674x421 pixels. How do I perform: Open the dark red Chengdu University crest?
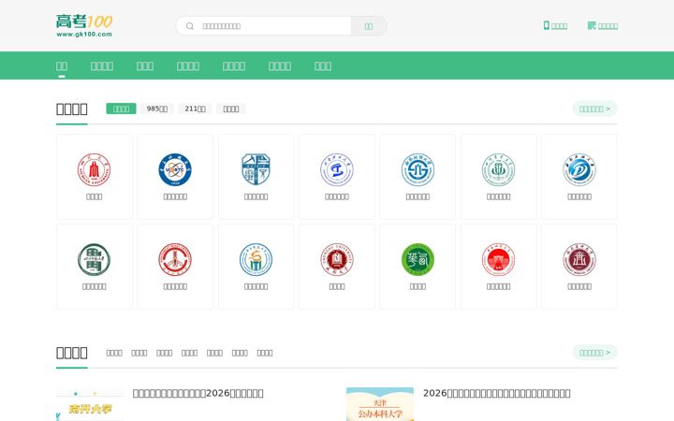pos(337,259)
